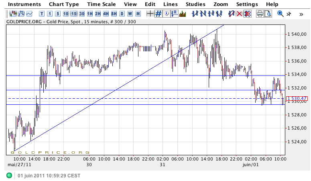Select the 1H time scale button
311x181 pixels.
click(x=90, y=14)
